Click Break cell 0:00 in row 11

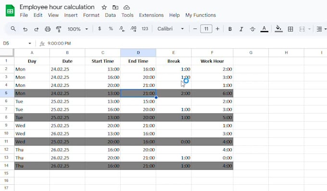[x=174, y=142]
